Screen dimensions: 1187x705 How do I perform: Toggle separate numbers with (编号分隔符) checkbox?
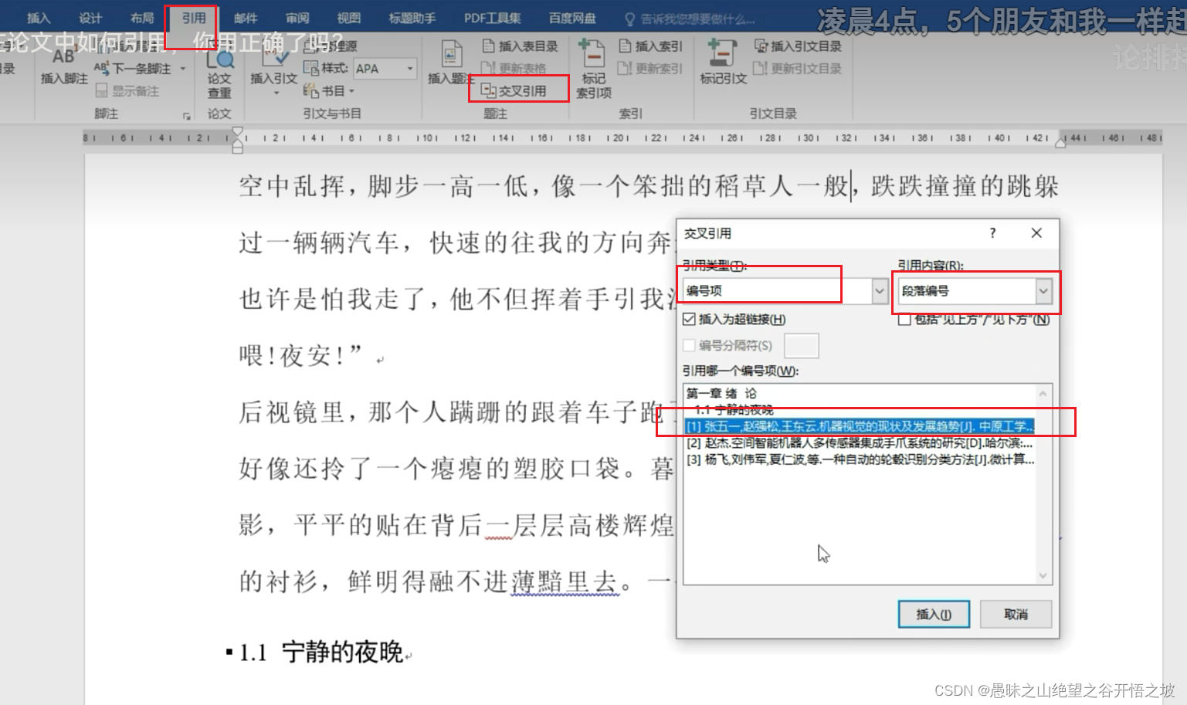click(x=690, y=345)
